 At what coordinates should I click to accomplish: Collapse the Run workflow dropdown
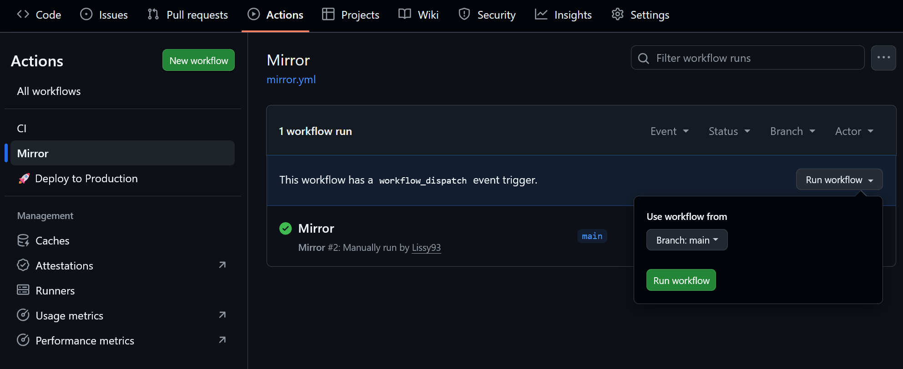(x=839, y=180)
